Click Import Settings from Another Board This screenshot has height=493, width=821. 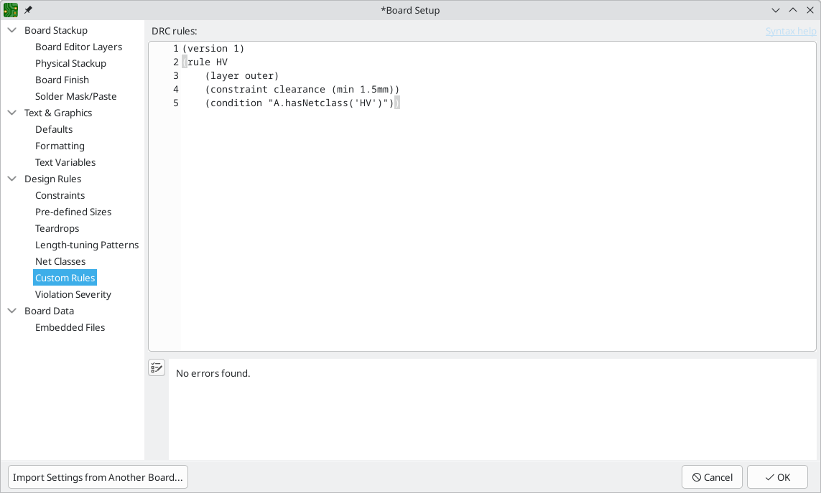click(98, 477)
